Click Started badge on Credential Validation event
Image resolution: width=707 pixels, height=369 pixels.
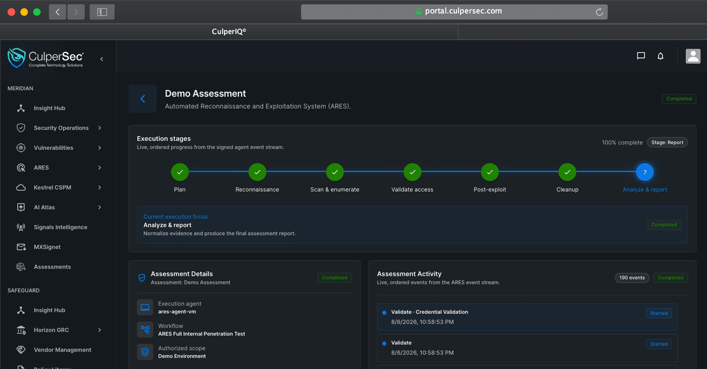659,313
